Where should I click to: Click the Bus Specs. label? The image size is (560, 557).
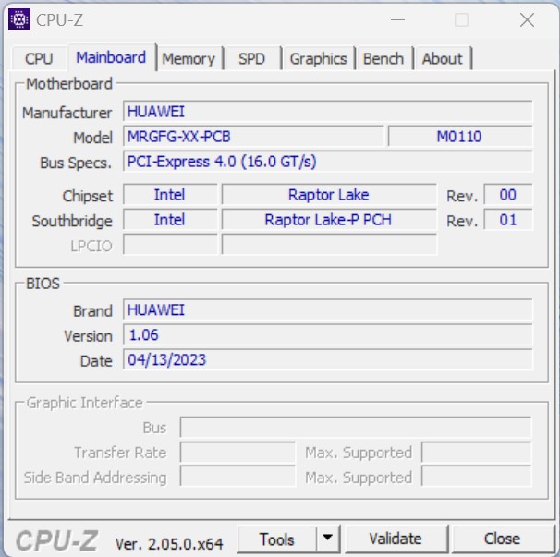tap(76, 163)
